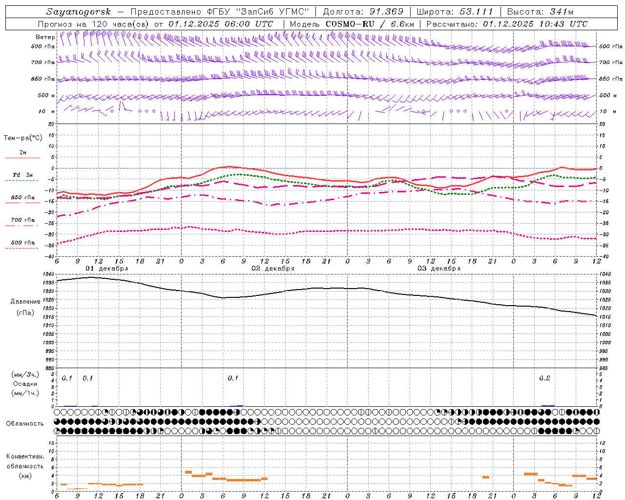Click the '01 декабря' date label

[107, 269]
